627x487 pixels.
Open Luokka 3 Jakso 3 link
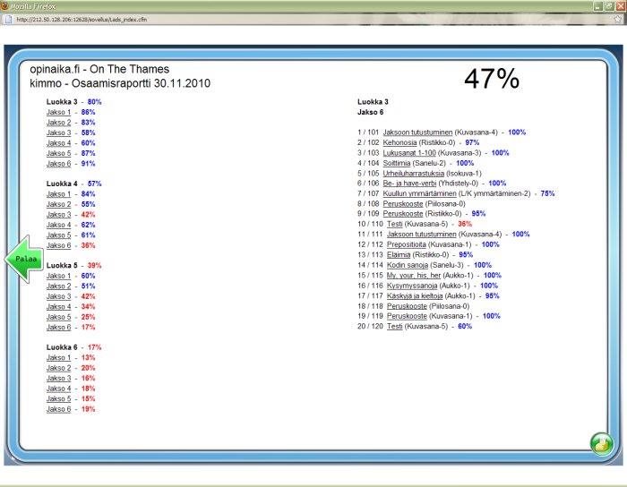(x=58, y=133)
